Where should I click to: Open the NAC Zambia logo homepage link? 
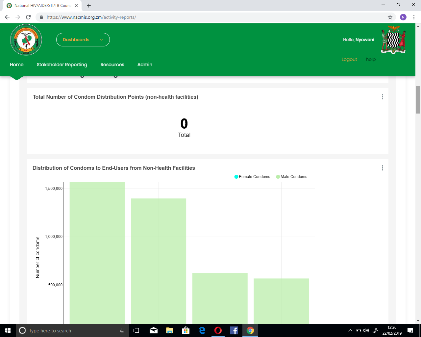pyautogui.click(x=26, y=39)
